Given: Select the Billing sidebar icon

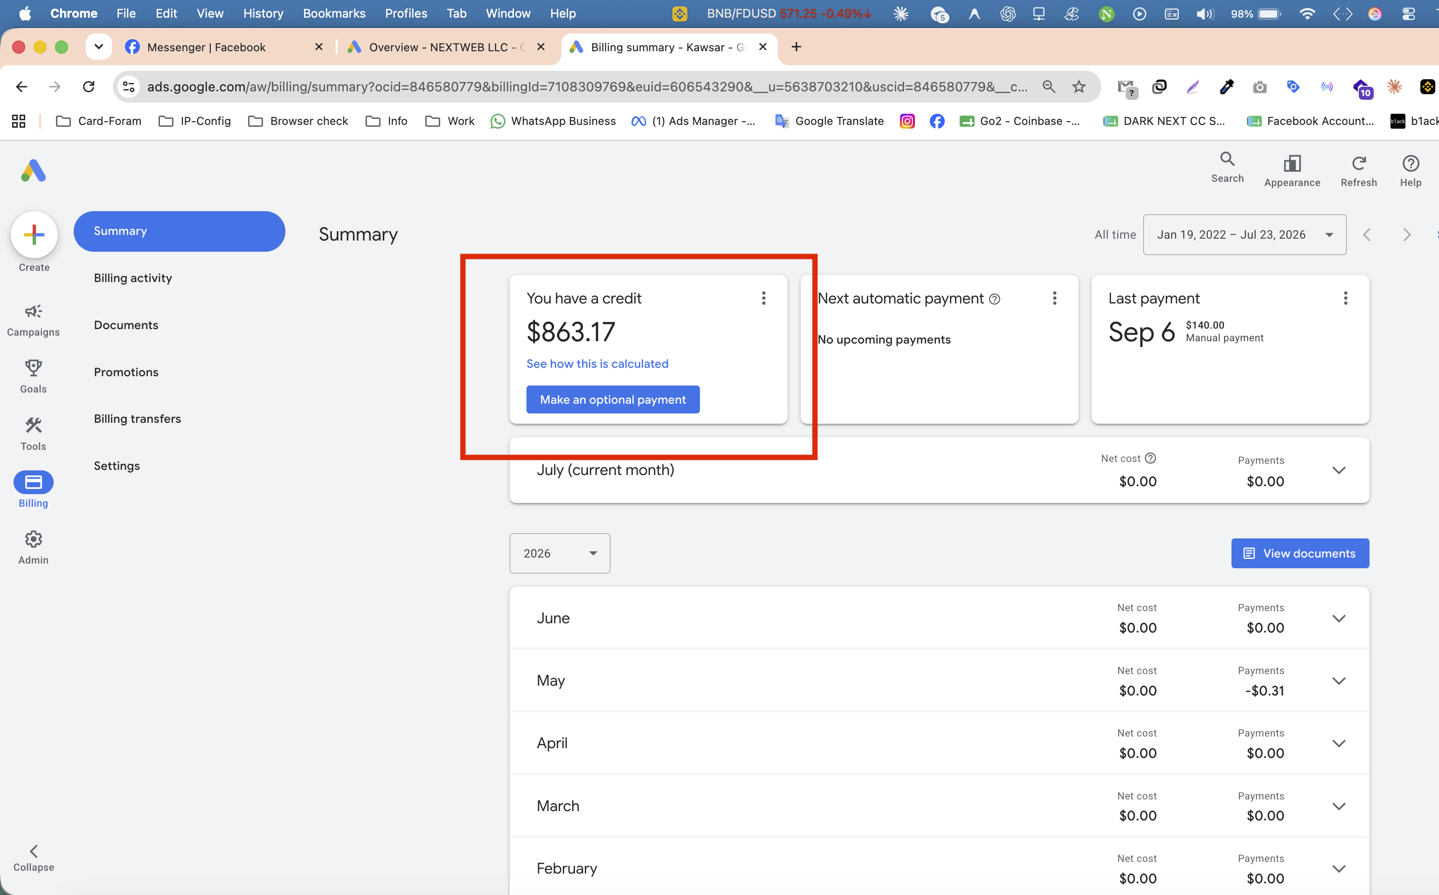Looking at the screenshot, I should tap(33, 482).
